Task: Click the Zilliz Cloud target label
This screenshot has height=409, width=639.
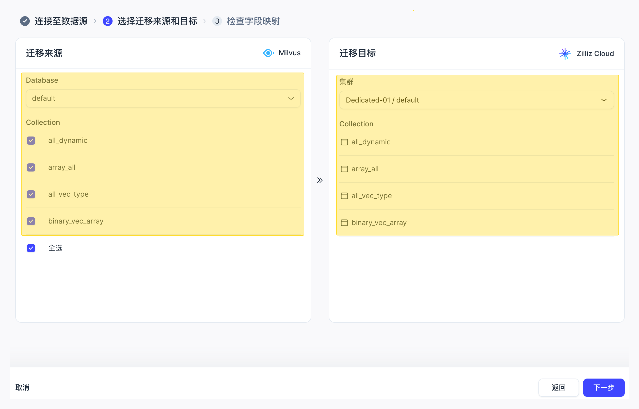Action: tap(595, 54)
